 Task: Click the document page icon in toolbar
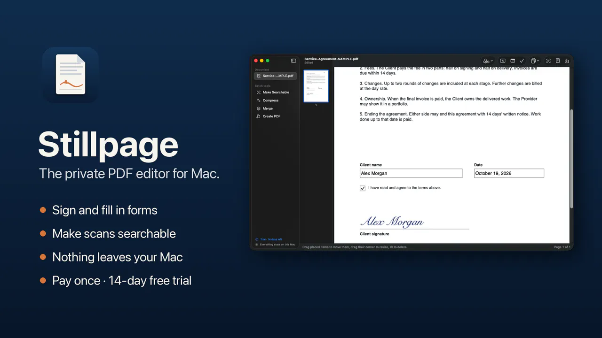558,61
